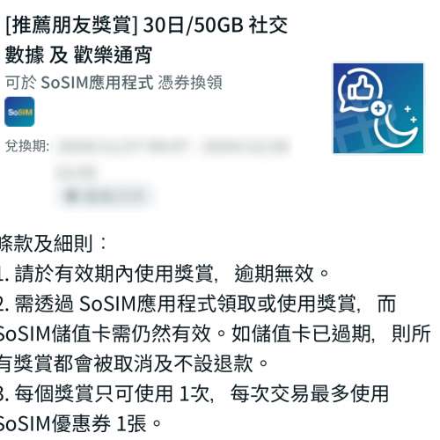Screen dimensions: 440x440
Task: Click the blurred badge under redemption period
Action: coord(106,195)
